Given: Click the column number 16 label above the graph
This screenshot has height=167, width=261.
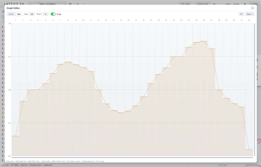Looking at the screenshot, I should 128,20.
